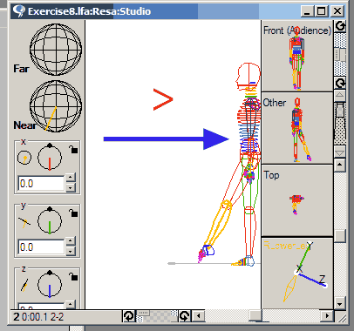Click the x rotation dial with red needle
The width and height of the screenshot is (354, 331).
tap(50, 158)
